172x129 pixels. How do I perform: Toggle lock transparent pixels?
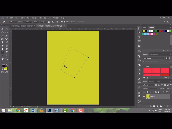[148, 92]
